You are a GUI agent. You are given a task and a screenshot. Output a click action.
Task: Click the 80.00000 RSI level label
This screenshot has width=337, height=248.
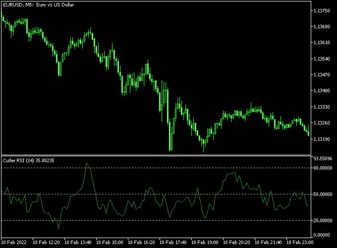(323, 168)
